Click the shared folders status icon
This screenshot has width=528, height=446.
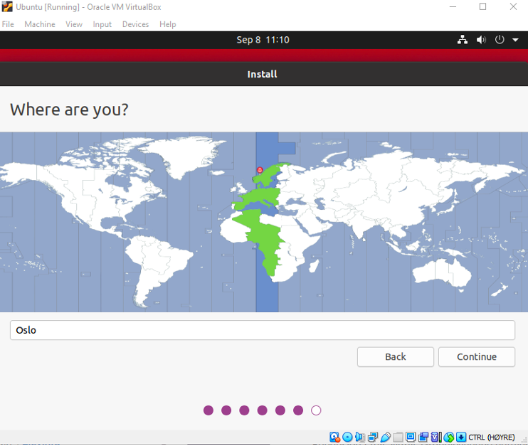[398, 437]
